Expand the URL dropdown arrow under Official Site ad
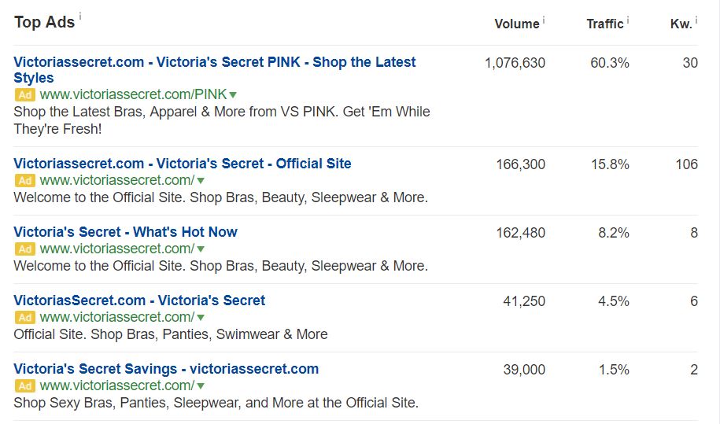 201,181
